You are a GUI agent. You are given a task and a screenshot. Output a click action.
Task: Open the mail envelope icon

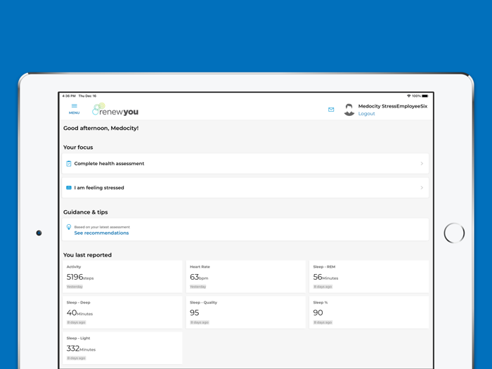click(x=331, y=110)
